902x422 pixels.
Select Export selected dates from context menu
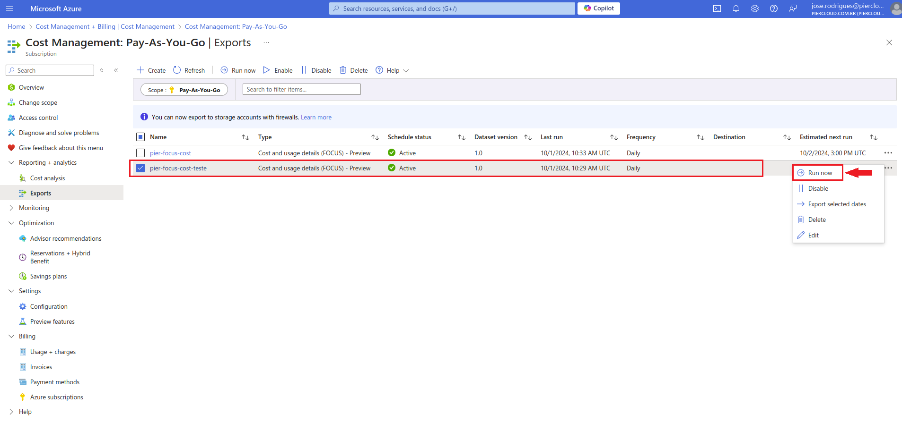click(x=837, y=204)
